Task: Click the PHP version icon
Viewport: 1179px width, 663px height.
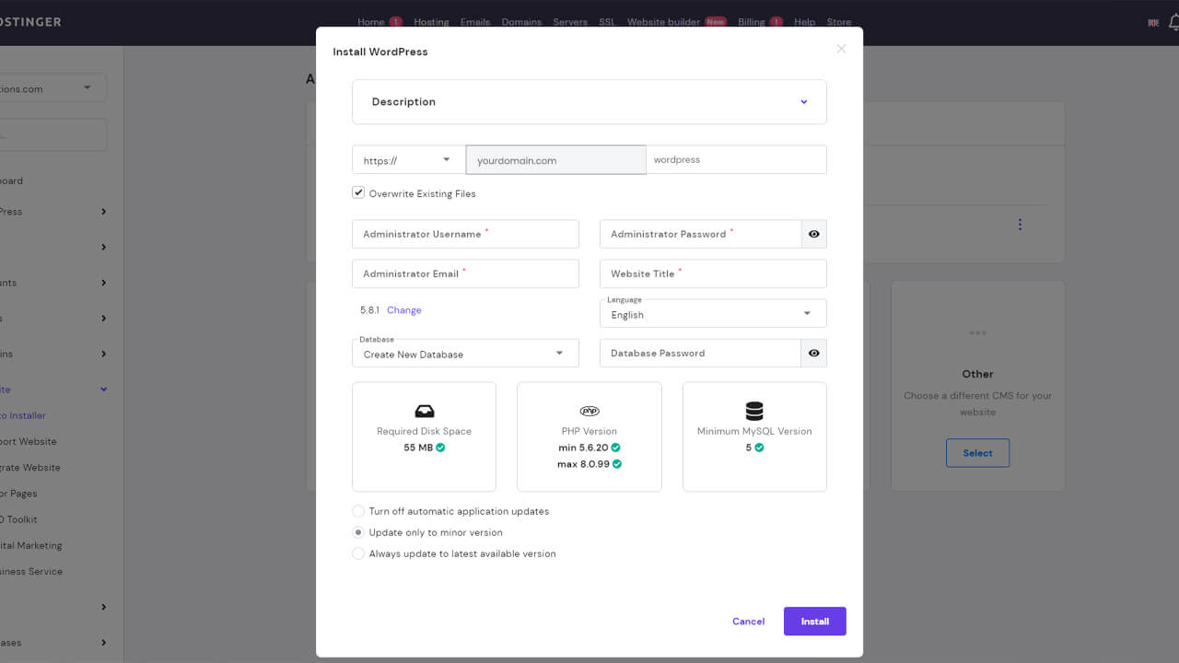Action: coord(589,411)
